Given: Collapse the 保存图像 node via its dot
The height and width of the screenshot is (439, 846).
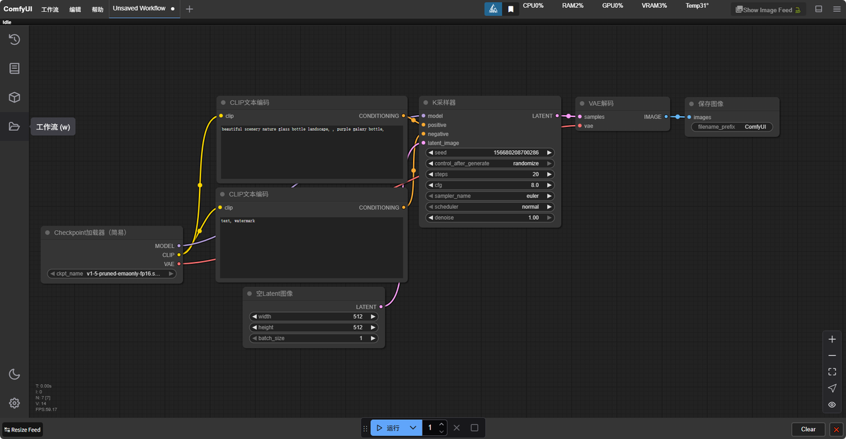Looking at the screenshot, I should [691, 104].
